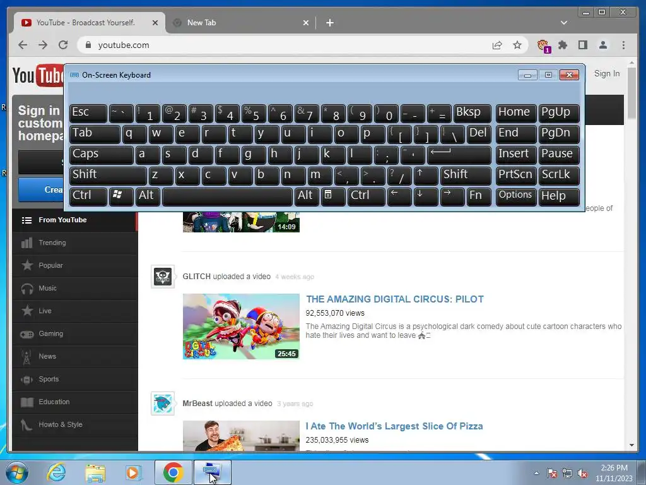Click the space bar on keyboard
Image resolution: width=646 pixels, height=485 pixels.
pos(227,196)
